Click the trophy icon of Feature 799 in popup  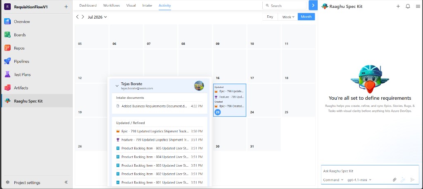point(118,140)
